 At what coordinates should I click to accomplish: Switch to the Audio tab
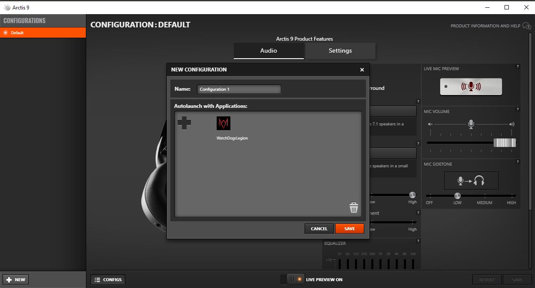tap(269, 50)
